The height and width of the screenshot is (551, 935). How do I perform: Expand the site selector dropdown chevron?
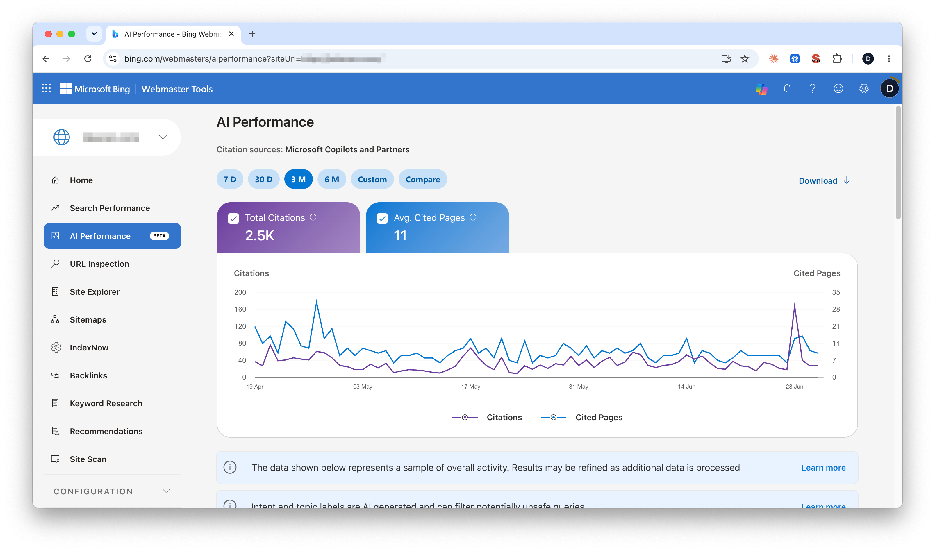coord(163,137)
